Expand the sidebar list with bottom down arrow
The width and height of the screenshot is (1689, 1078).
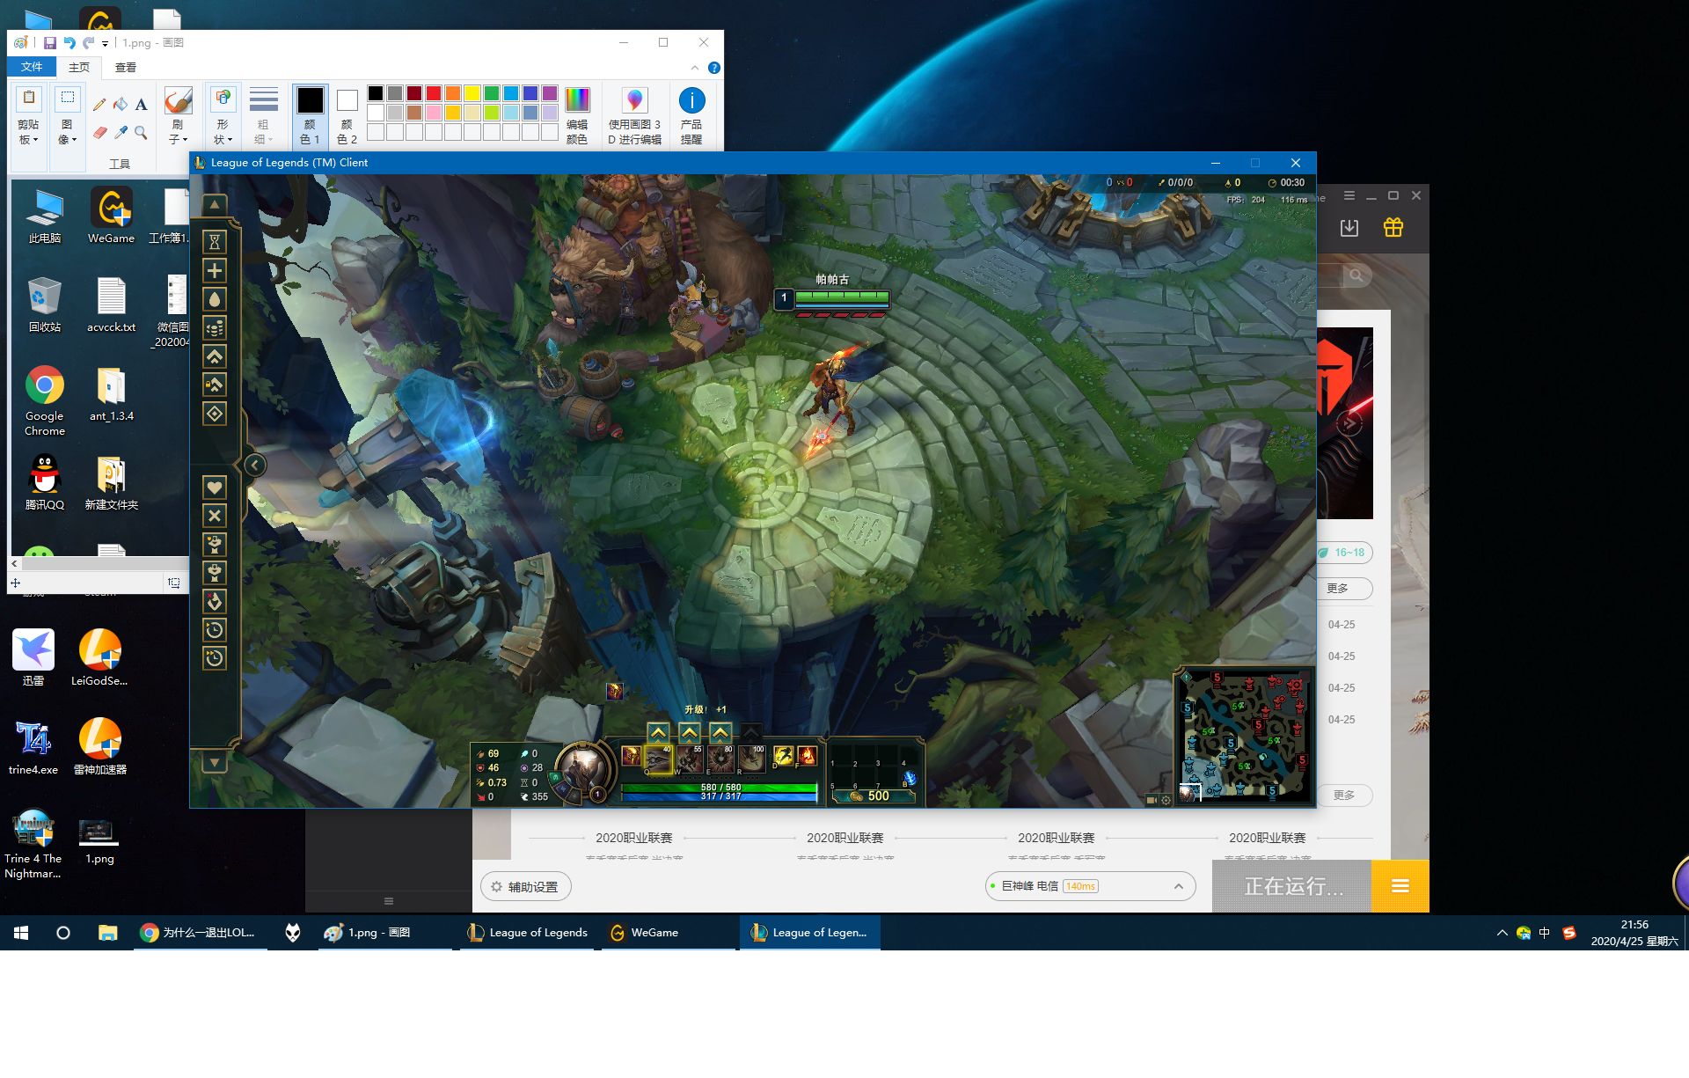coord(214,762)
